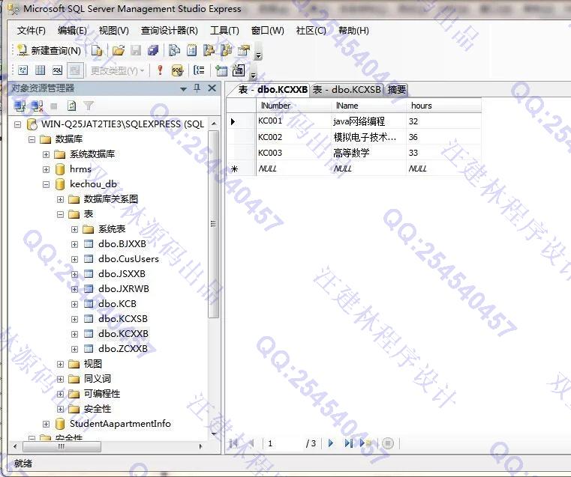This screenshot has height=477, width=571.
Task: Click the Disconnect icon in Object Explorer
Action: click(x=37, y=106)
